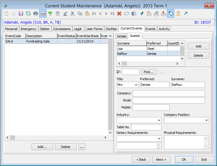Click the Copy pages icon
The height and width of the screenshot is (166, 217).
[x=80, y=14]
